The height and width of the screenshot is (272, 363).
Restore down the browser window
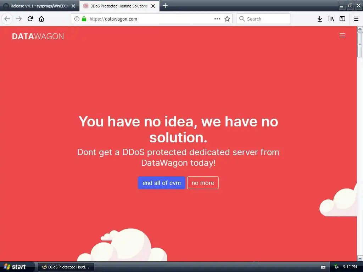pyautogui.click(x=350, y=6)
